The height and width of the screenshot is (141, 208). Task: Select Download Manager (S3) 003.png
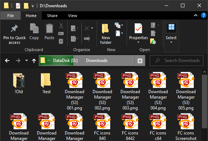130,91
